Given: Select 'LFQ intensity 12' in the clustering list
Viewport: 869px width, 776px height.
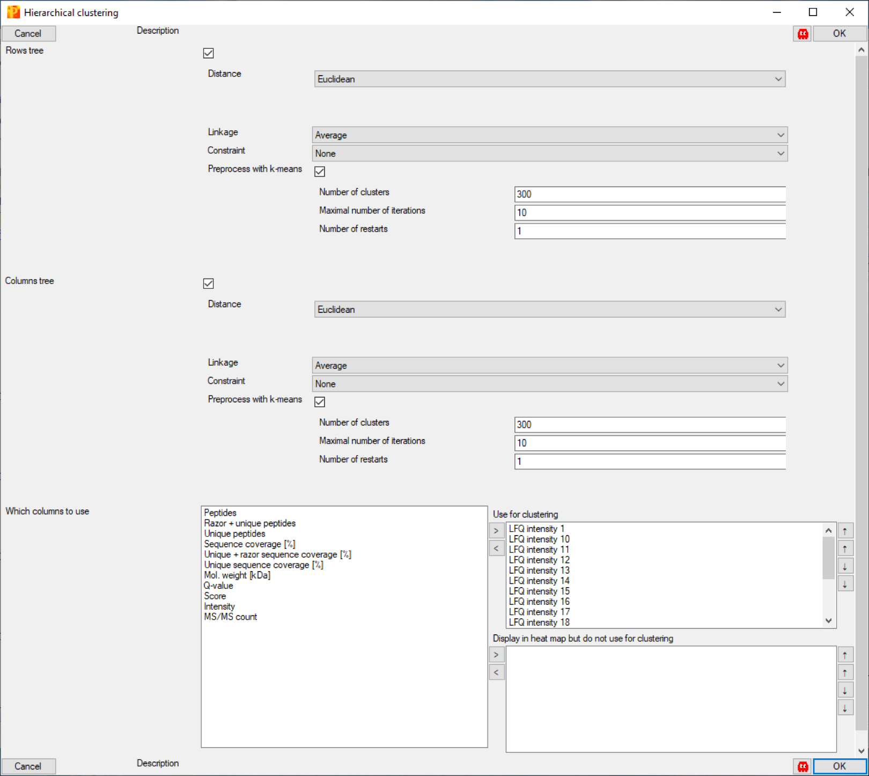Looking at the screenshot, I should (539, 560).
